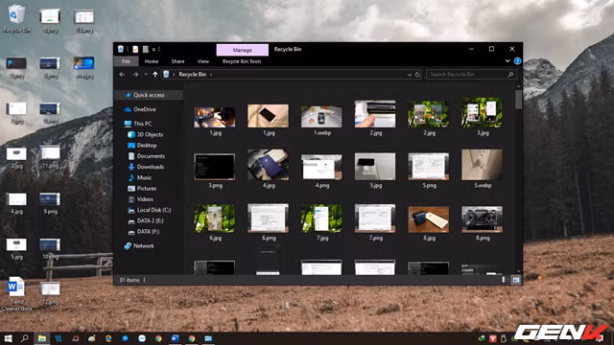Screen dimensions: 614x345
Task: Click the file list scrollbar's up arrow
Action: pos(518,87)
